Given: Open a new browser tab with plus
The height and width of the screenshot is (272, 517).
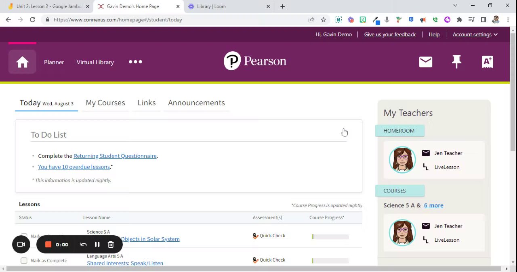Looking at the screenshot, I should pyautogui.click(x=283, y=6).
